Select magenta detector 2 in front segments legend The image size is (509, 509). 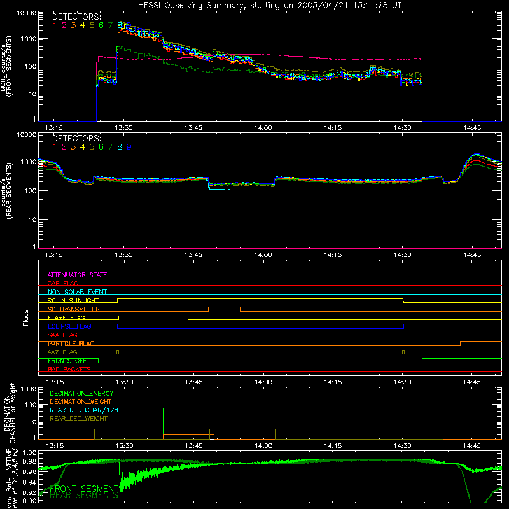(64, 25)
